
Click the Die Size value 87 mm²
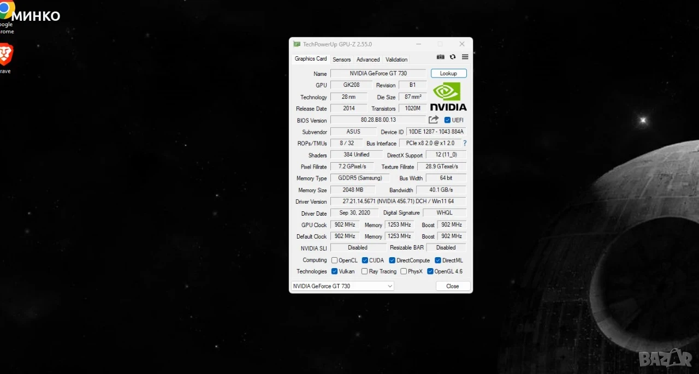[412, 97]
